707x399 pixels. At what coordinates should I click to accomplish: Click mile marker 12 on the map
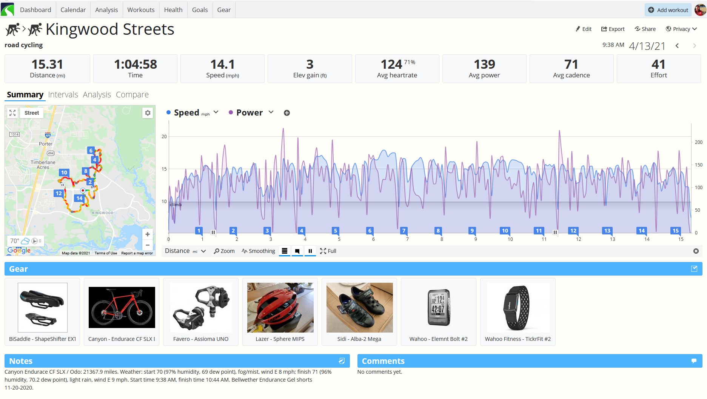click(x=59, y=193)
